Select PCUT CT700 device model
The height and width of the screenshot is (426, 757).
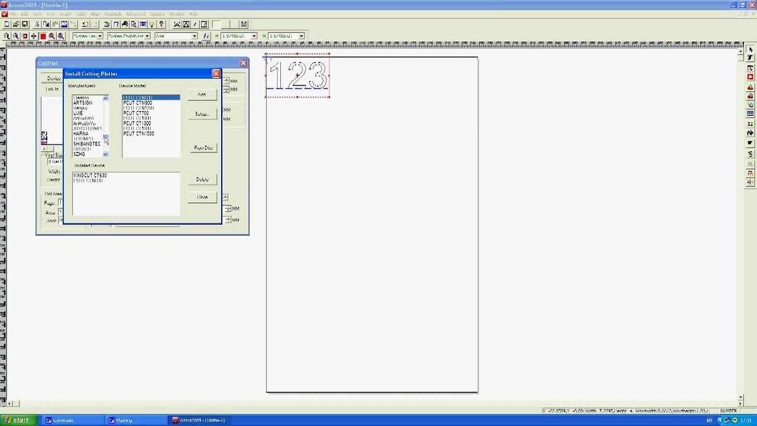coord(136,113)
